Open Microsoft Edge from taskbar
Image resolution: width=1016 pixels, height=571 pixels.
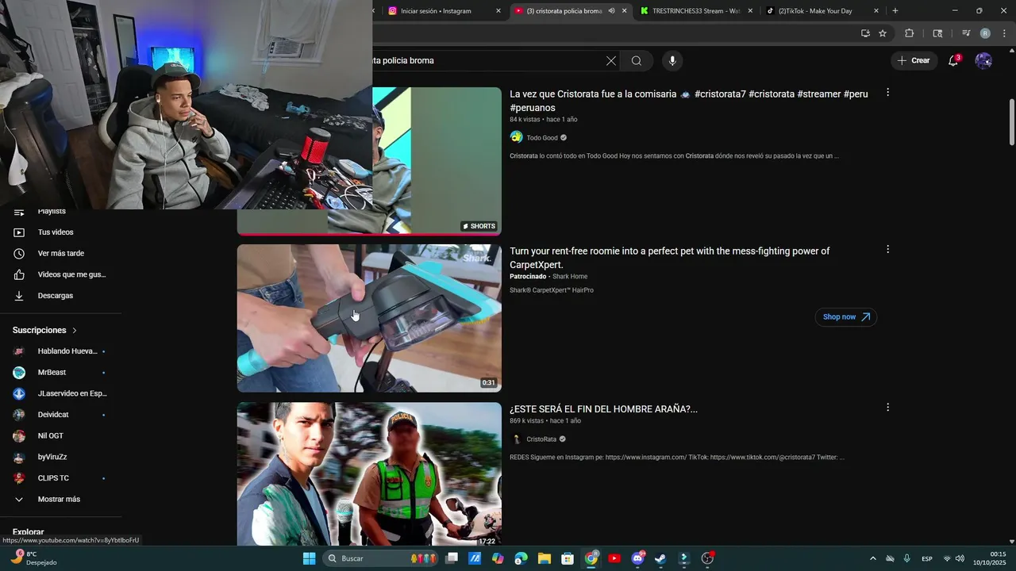pos(521,558)
